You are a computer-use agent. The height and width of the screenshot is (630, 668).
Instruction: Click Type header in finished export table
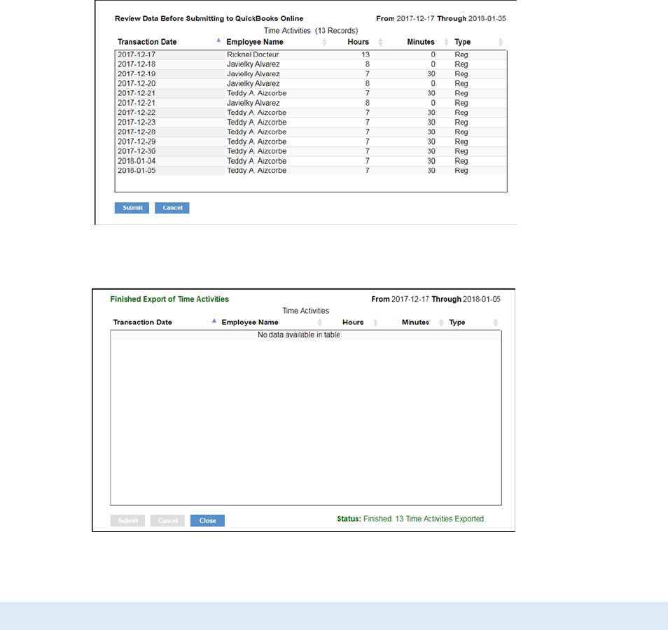(x=457, y=323)
